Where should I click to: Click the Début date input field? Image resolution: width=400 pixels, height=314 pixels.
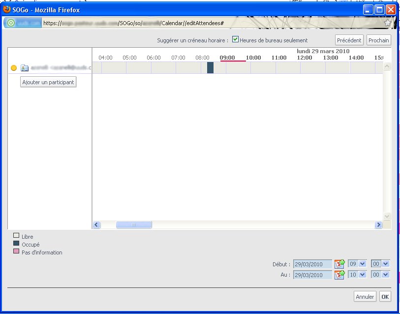click(312, 264)
